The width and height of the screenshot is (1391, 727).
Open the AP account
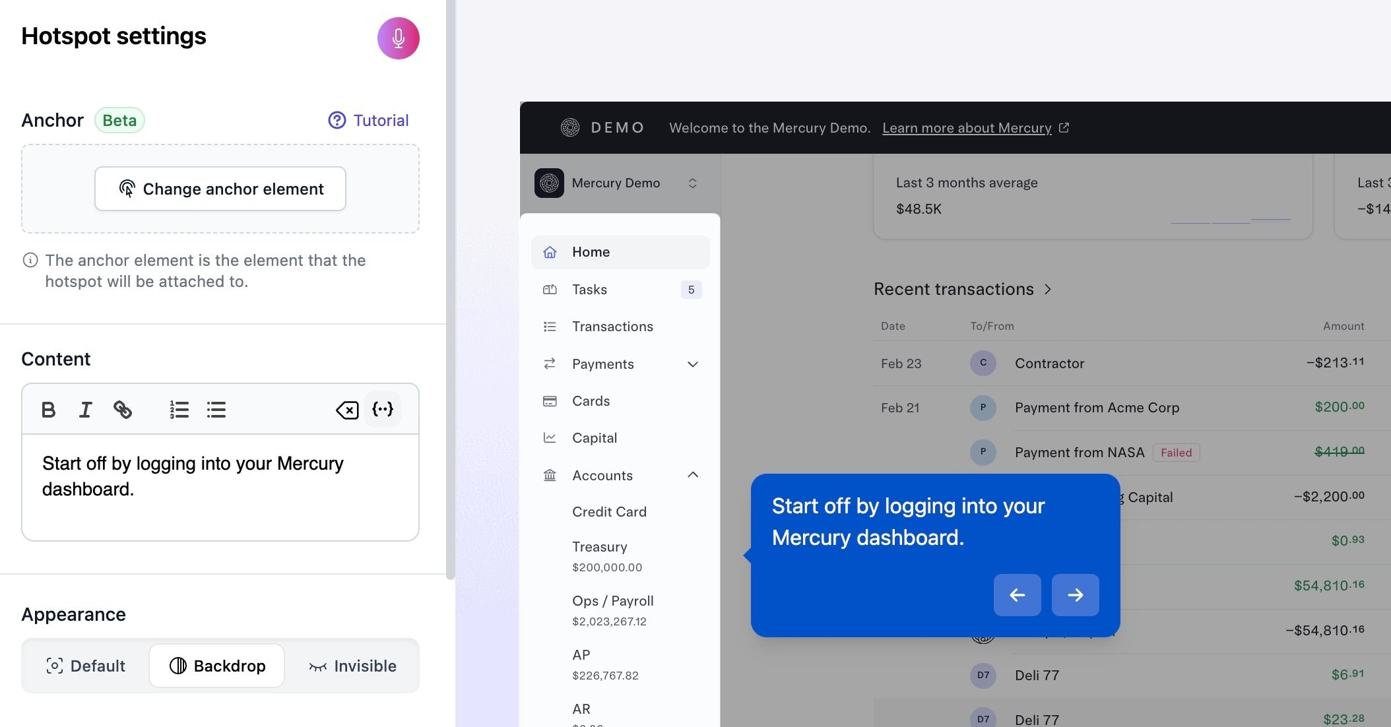(x=605, y=664)
